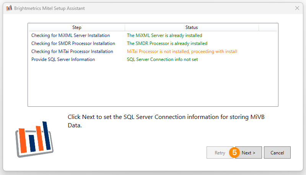Click the window title Brightmetrics Mitel Setup Assistant

point(49,8)
